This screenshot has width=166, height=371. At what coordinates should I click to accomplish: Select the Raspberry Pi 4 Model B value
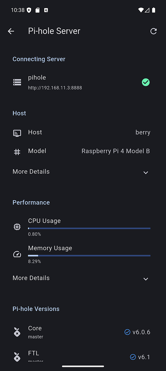pyautogui.click(x=116, y=151)
